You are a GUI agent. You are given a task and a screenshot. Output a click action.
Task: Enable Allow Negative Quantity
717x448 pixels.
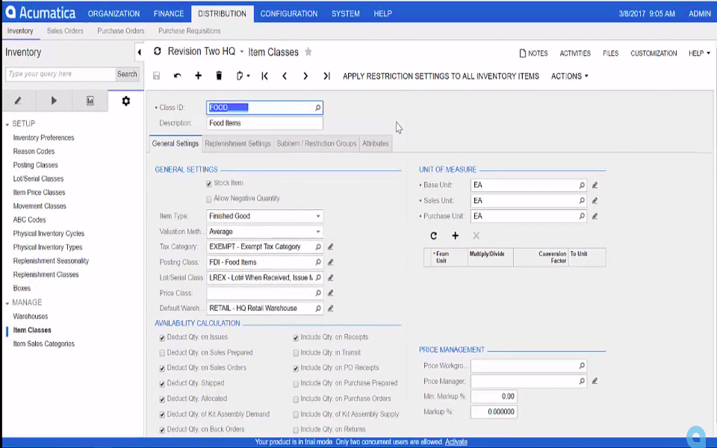click(x=209, y=199)
